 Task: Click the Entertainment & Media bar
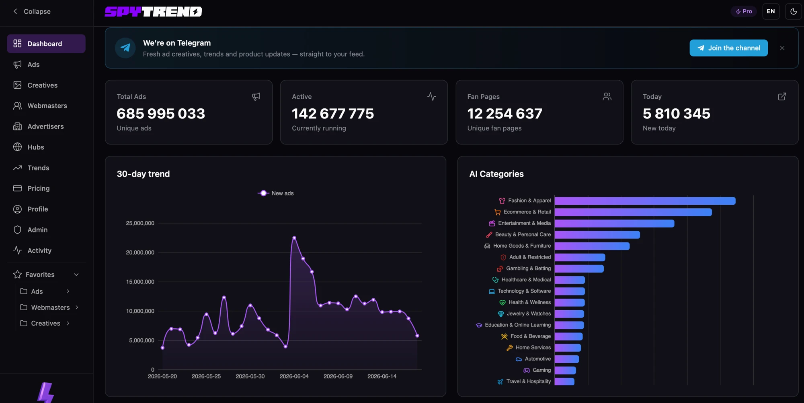pyautogui.click(x=614, y=223)
